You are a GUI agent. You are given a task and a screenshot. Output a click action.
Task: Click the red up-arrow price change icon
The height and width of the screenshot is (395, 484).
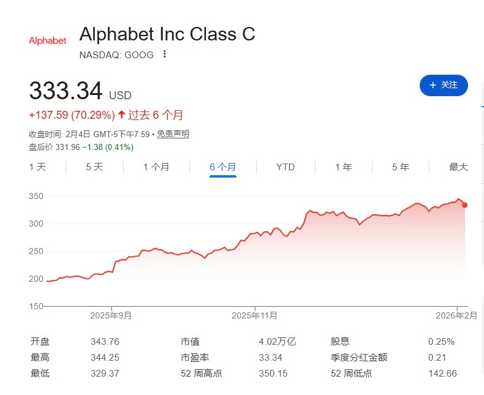(x=121, y=115)
